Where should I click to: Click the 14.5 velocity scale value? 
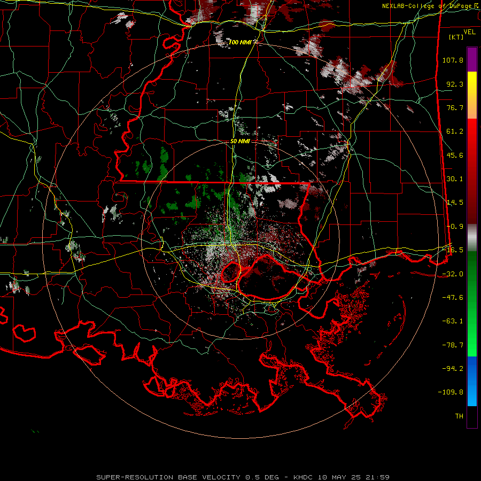click(455, 203)
